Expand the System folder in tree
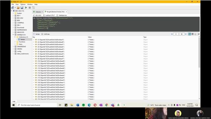The height and width of the screenshot is (119, 211). 13,13
